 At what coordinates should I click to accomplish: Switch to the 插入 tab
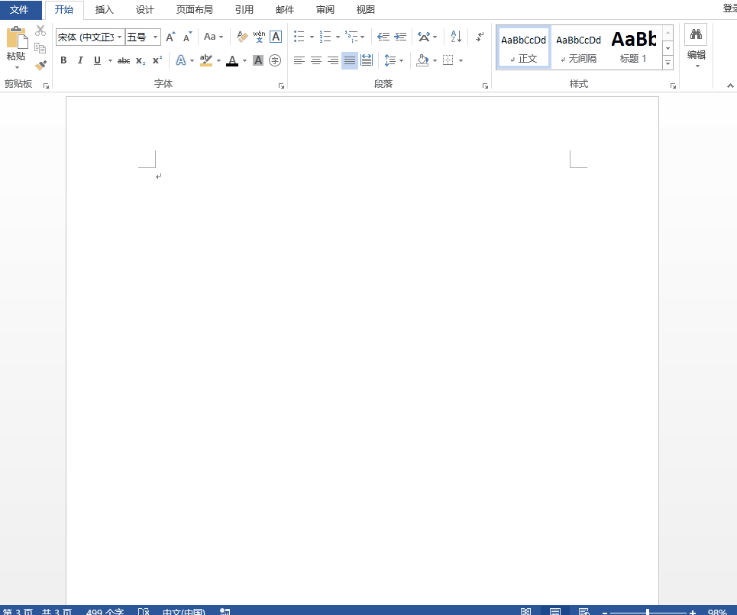click(105, 10)
